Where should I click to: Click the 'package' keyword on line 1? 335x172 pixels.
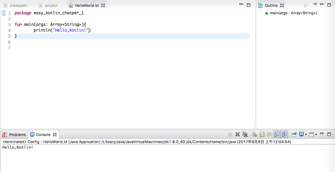[23, 13]
